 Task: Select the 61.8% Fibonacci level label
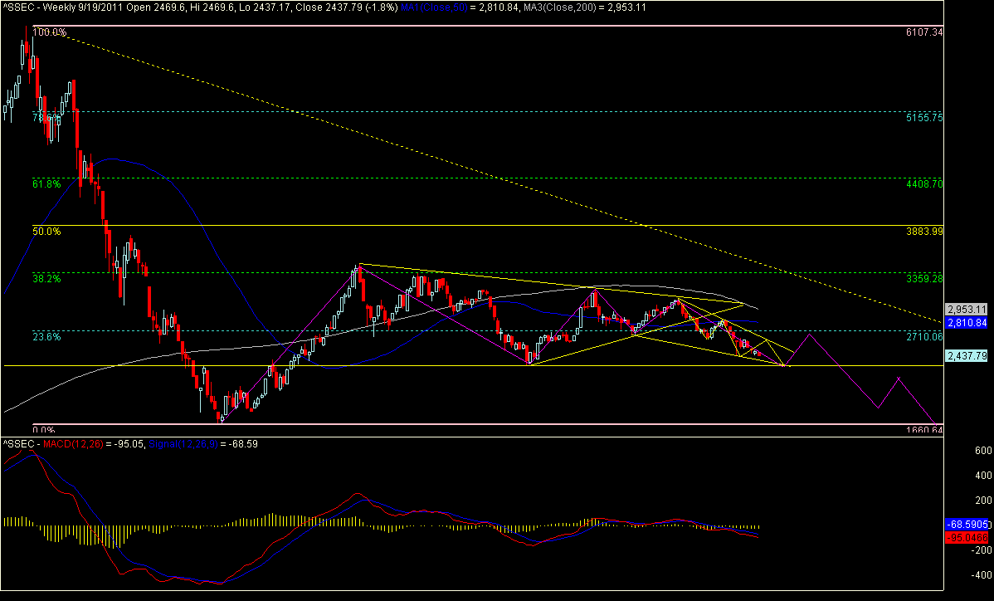pos(46,183)
